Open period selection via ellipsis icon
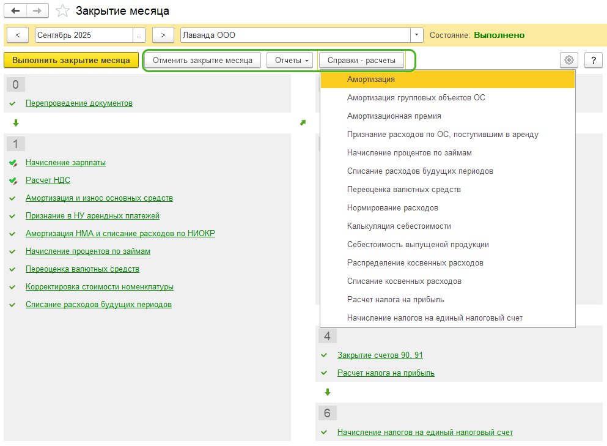The height and width of the screenshot is (446, 607). [140, 35]
